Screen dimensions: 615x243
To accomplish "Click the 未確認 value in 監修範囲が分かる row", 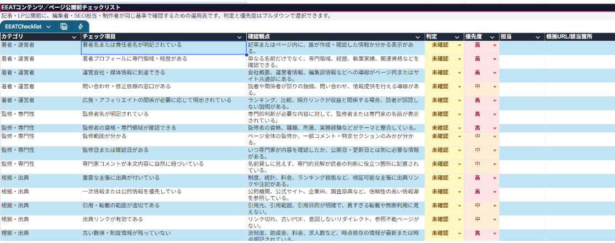I will click(440, 136).
